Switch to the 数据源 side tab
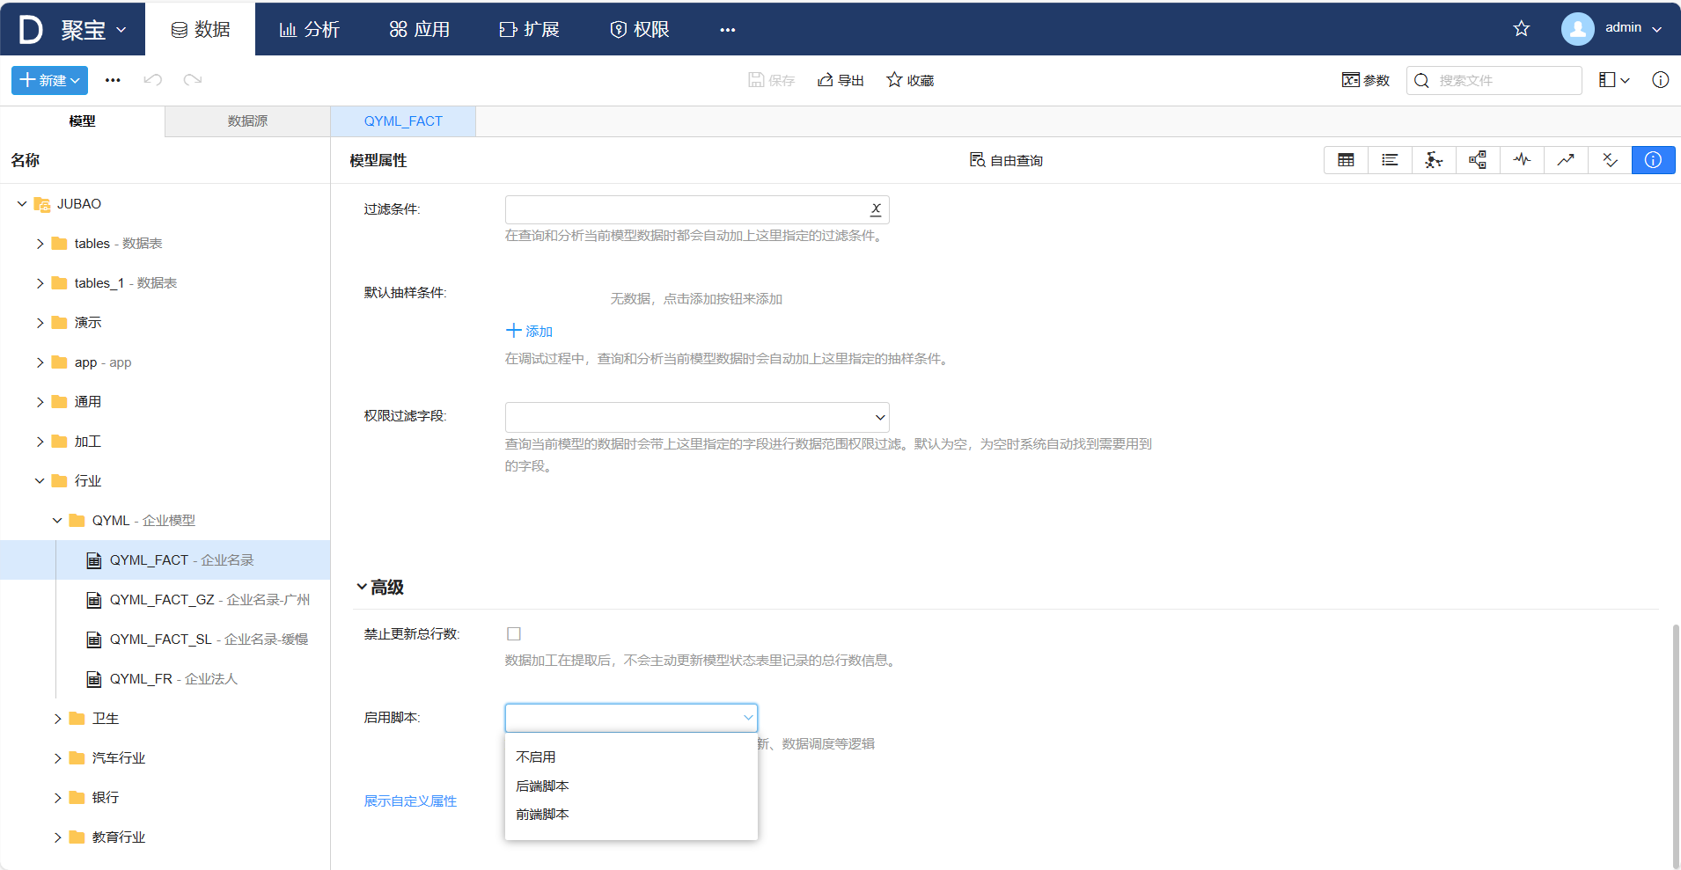 point(247,121)
